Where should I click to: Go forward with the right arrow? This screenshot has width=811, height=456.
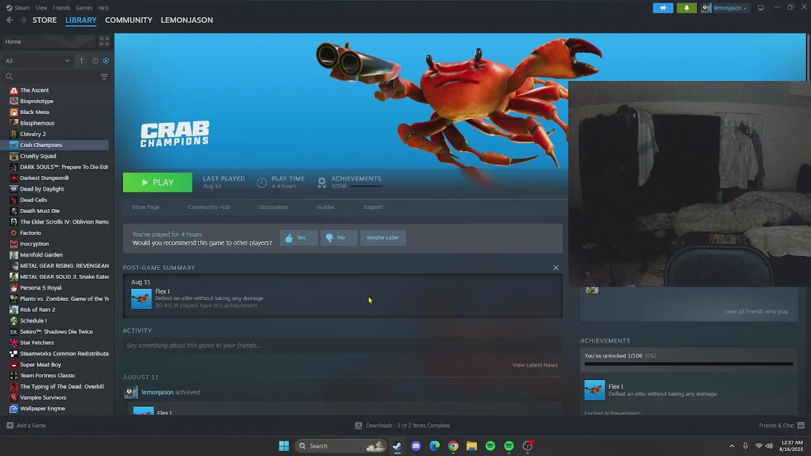click(x=23, y=20)
